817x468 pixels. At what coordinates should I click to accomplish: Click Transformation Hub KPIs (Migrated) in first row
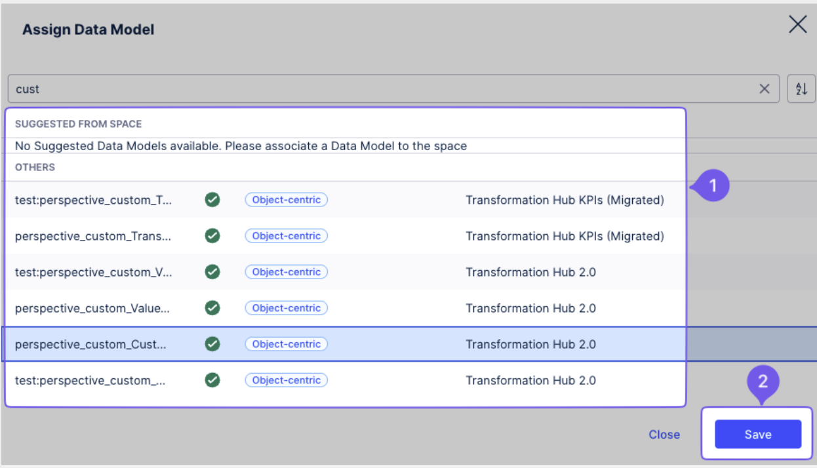(x=565, y=200)
